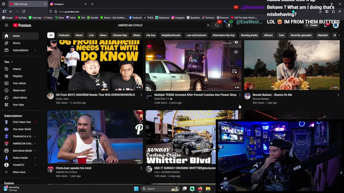Open the Rumble bookmark
Screen dimensions: 344x193
tap(92, 18)
